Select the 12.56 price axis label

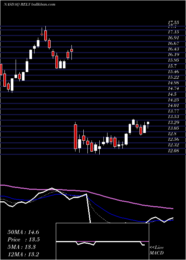click(x=173, y=139)
